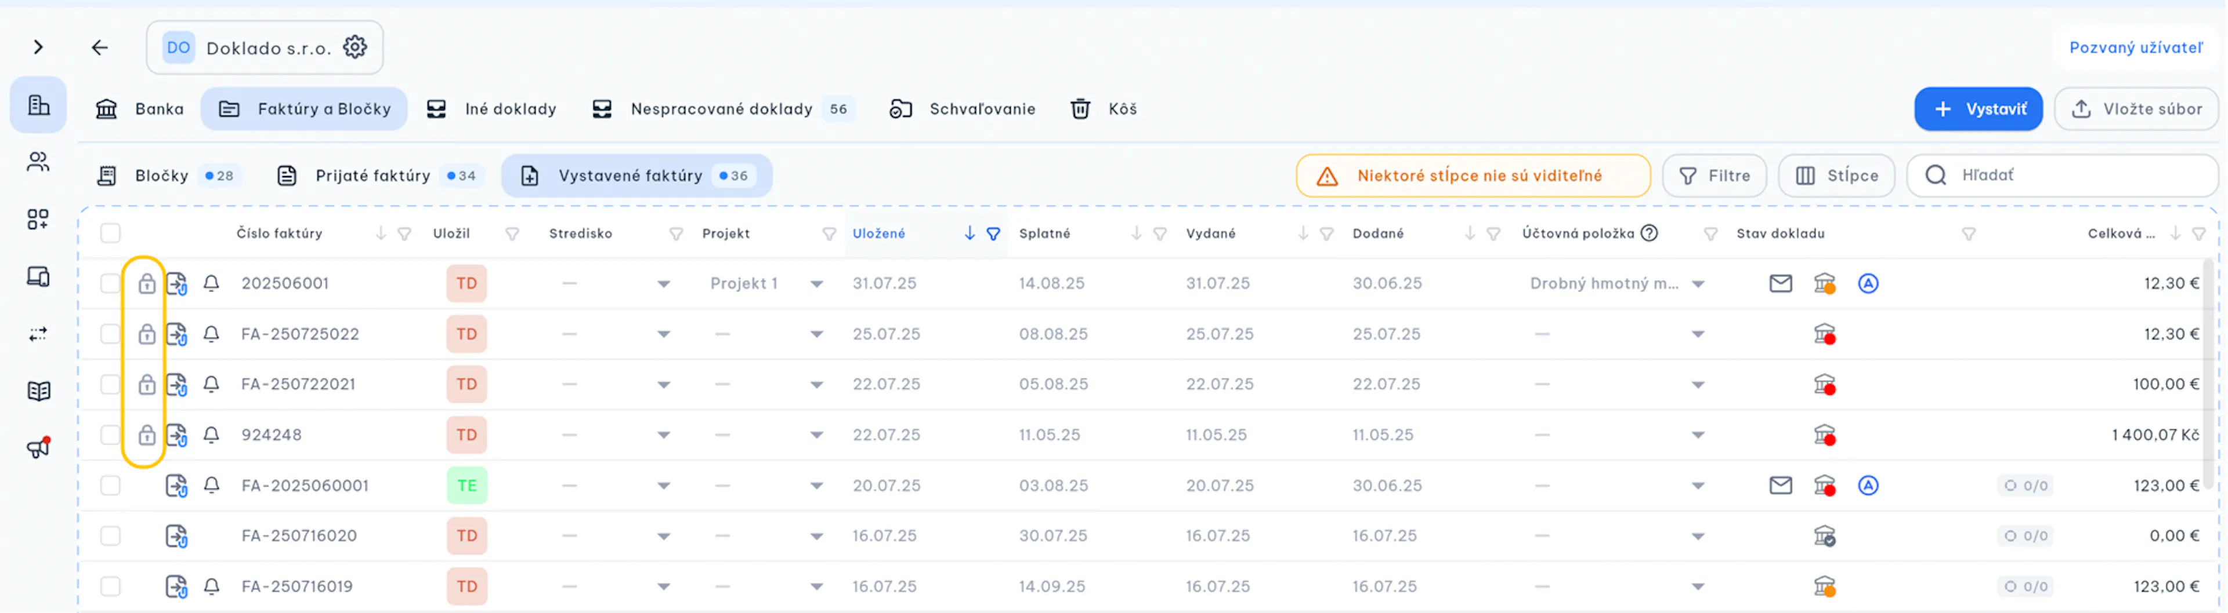This screenshot has width=2228, height=613.
Task: Tick checkbox for invoice FA-250716020
Action: click(111, 536)
